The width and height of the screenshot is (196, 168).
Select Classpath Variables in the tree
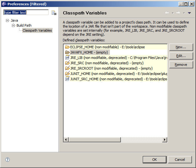37,30
